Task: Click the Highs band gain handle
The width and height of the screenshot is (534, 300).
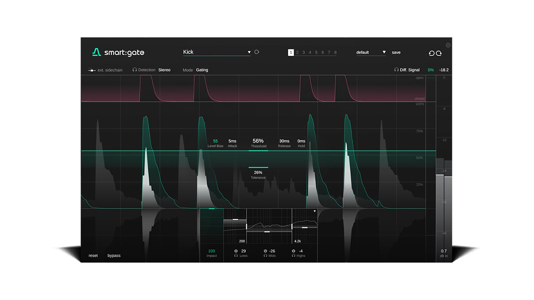Action: pyautogui.click(x=305, y=227)
